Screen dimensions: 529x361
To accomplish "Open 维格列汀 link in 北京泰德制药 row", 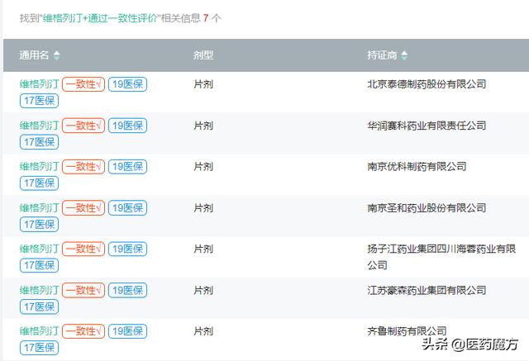I will pyautogui.click(x=39, y=84).
